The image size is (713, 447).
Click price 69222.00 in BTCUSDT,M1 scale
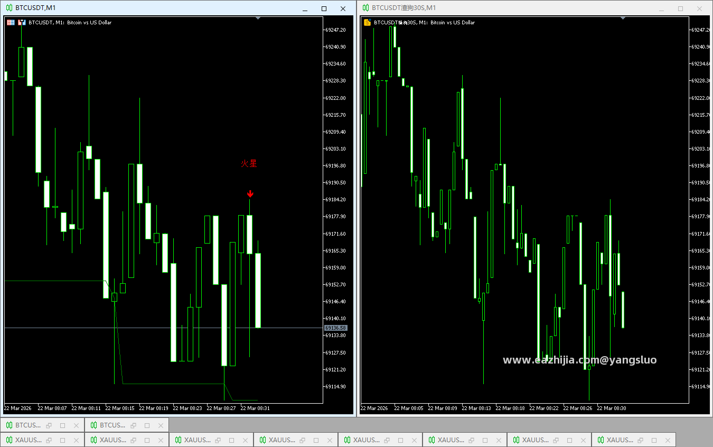tap(336, 98)
